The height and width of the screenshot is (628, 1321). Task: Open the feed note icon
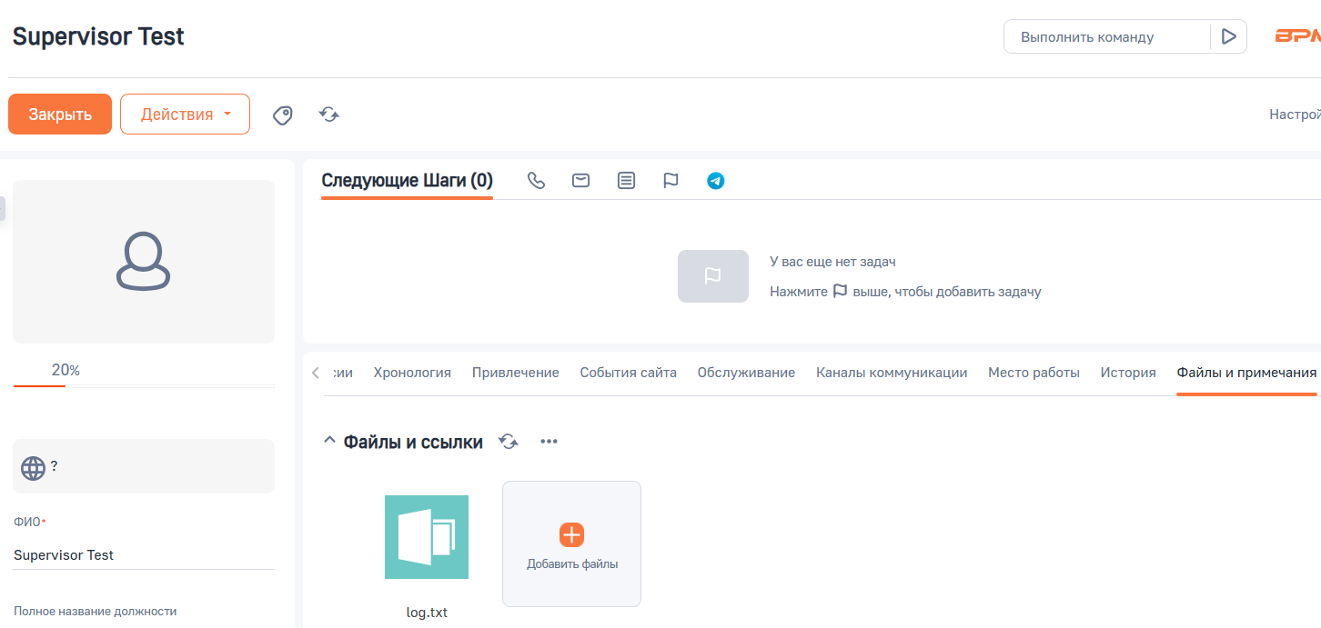click(x=626, y=181)
